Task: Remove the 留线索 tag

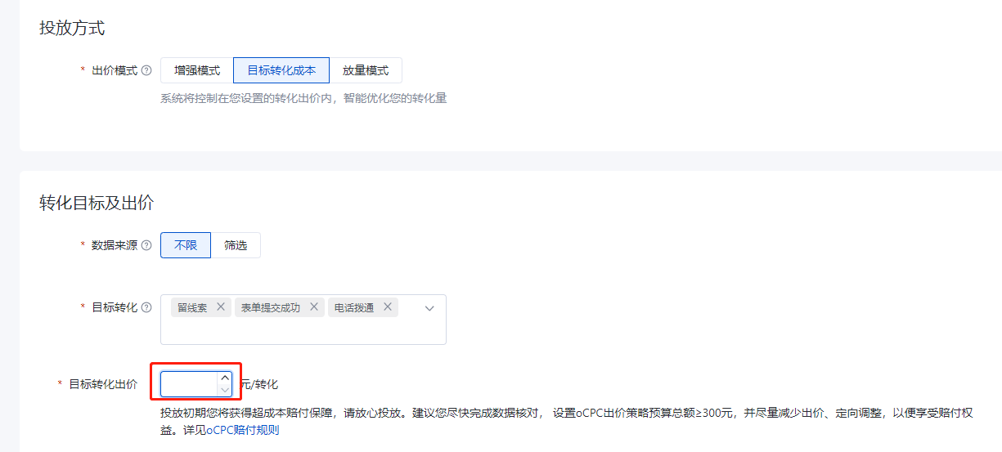Action: click(221, 307)
